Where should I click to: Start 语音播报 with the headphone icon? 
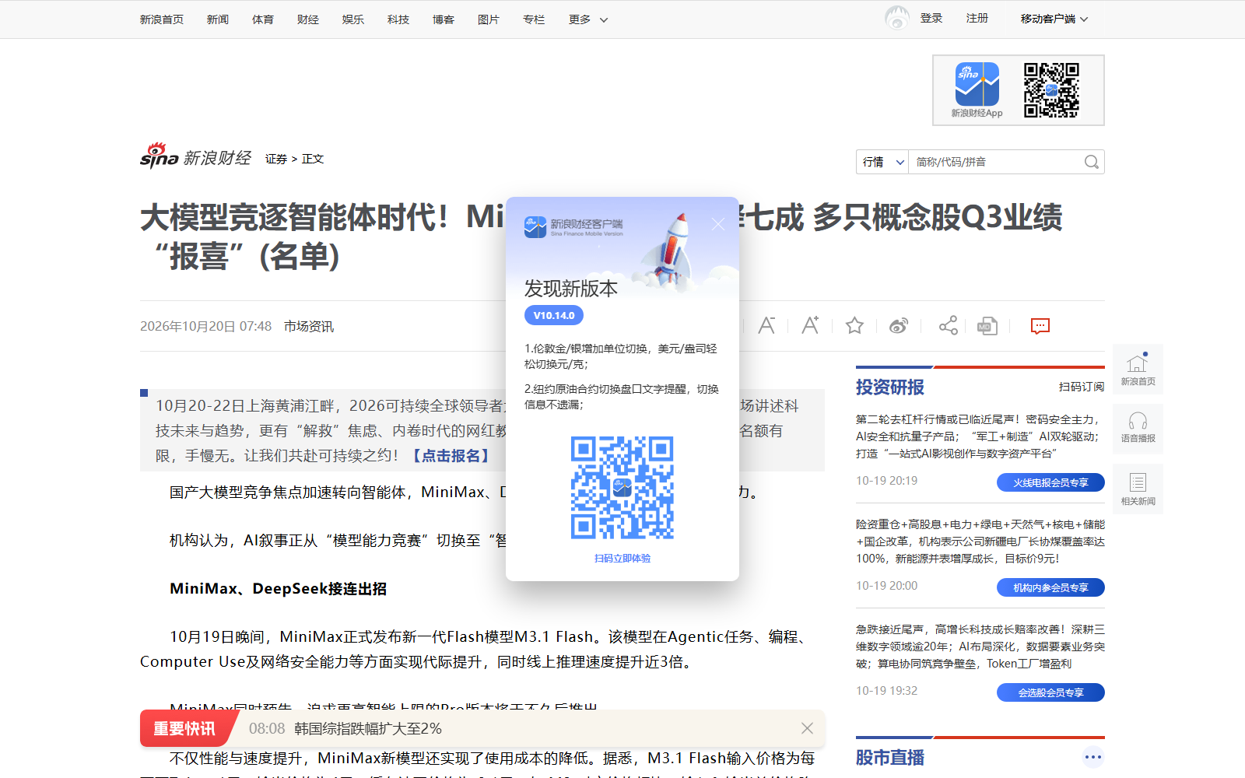click(x=1138, y=429)
